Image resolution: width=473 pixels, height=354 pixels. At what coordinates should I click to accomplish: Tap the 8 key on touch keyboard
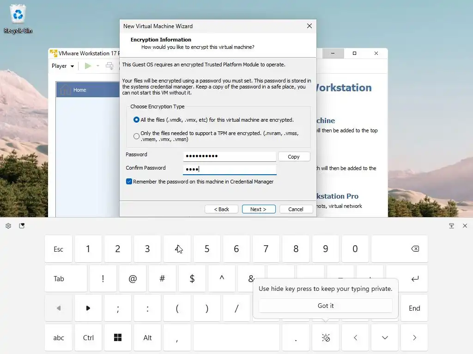296,249
